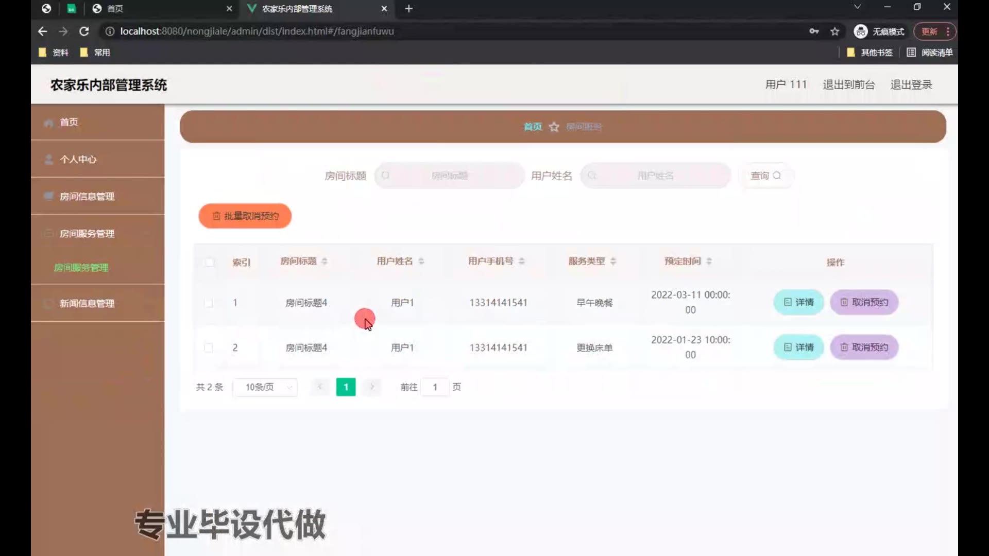Click the bookmark star icon in address bar

pyautogui.click(x=835, y=31)
